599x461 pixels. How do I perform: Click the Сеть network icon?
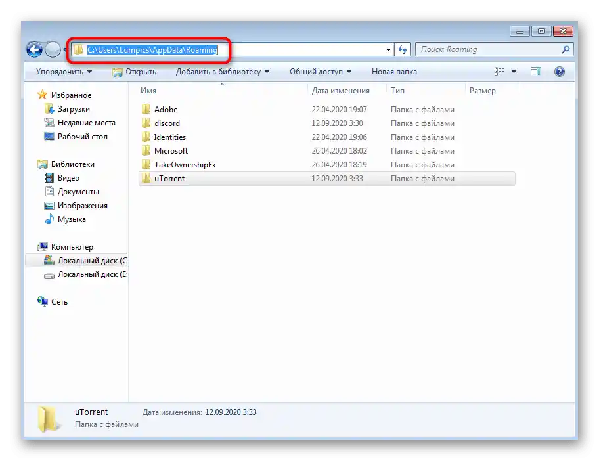click(x=43, y=301)
